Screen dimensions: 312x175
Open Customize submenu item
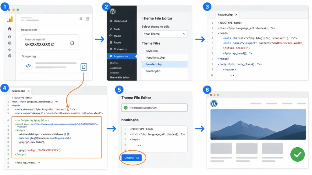(115, 68)
